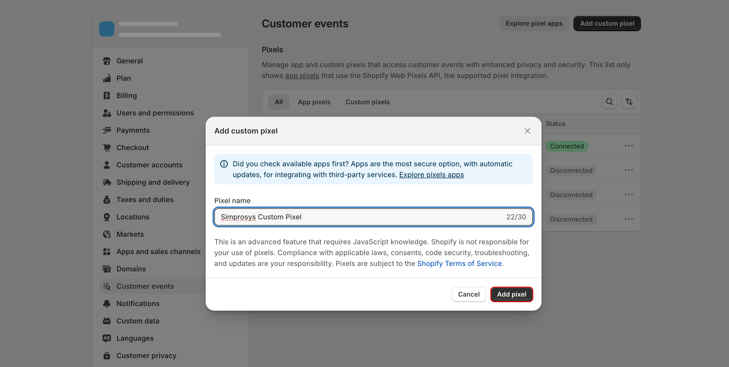
Task: Open Shipping and delivery settings
Action: pos(153,182)
